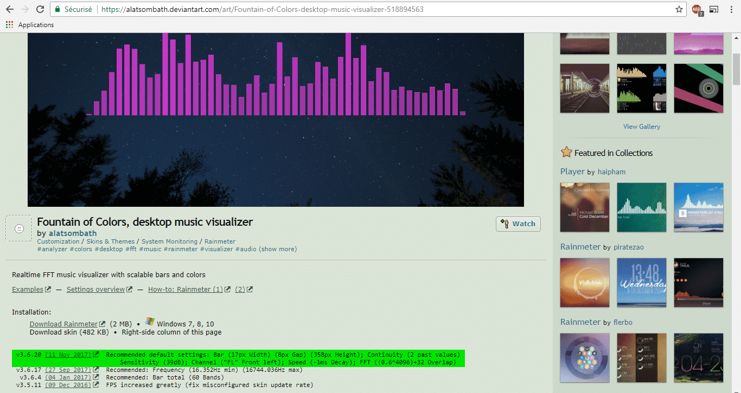The width and height of the screenshot is (741, 393).
Task: Click the smiley avatar icon beside the title
Action: (x=19, y=228)
